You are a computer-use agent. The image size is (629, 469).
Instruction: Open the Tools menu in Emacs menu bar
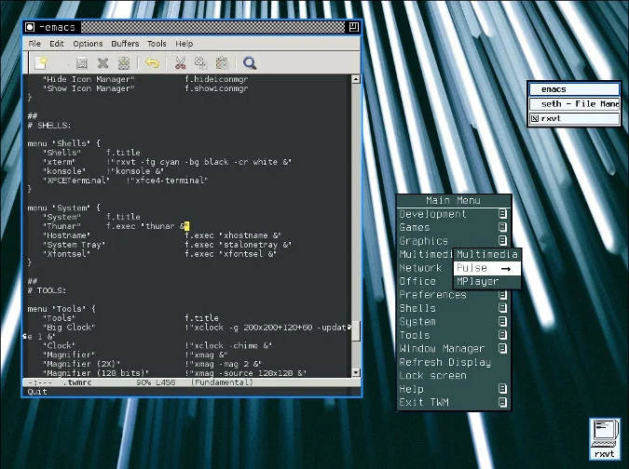(157, 43)
